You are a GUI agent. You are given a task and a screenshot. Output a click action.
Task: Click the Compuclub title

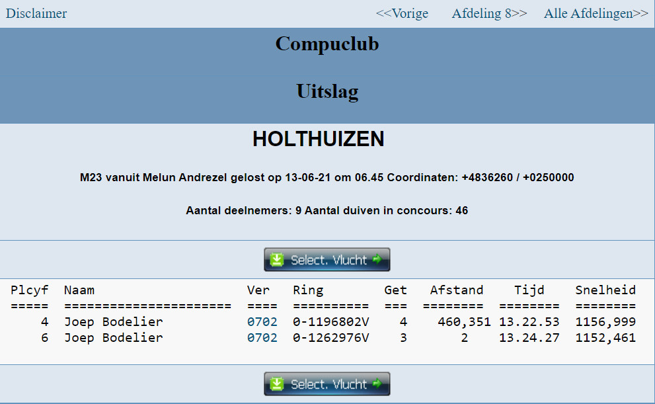[327, 44]
